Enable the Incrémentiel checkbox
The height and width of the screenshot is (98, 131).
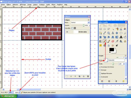[100, 77]
